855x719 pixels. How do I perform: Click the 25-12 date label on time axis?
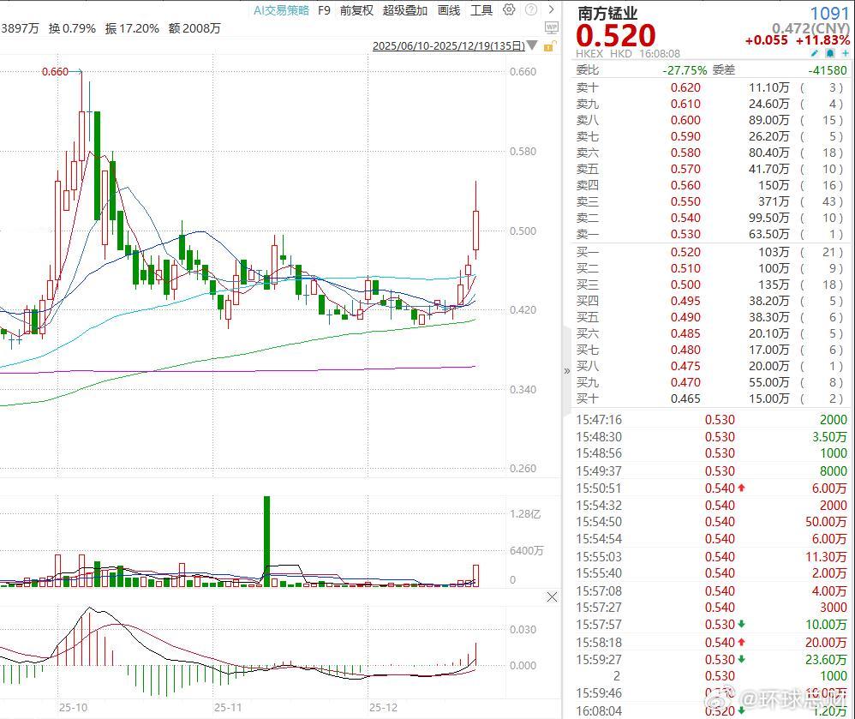coord(383,708)
